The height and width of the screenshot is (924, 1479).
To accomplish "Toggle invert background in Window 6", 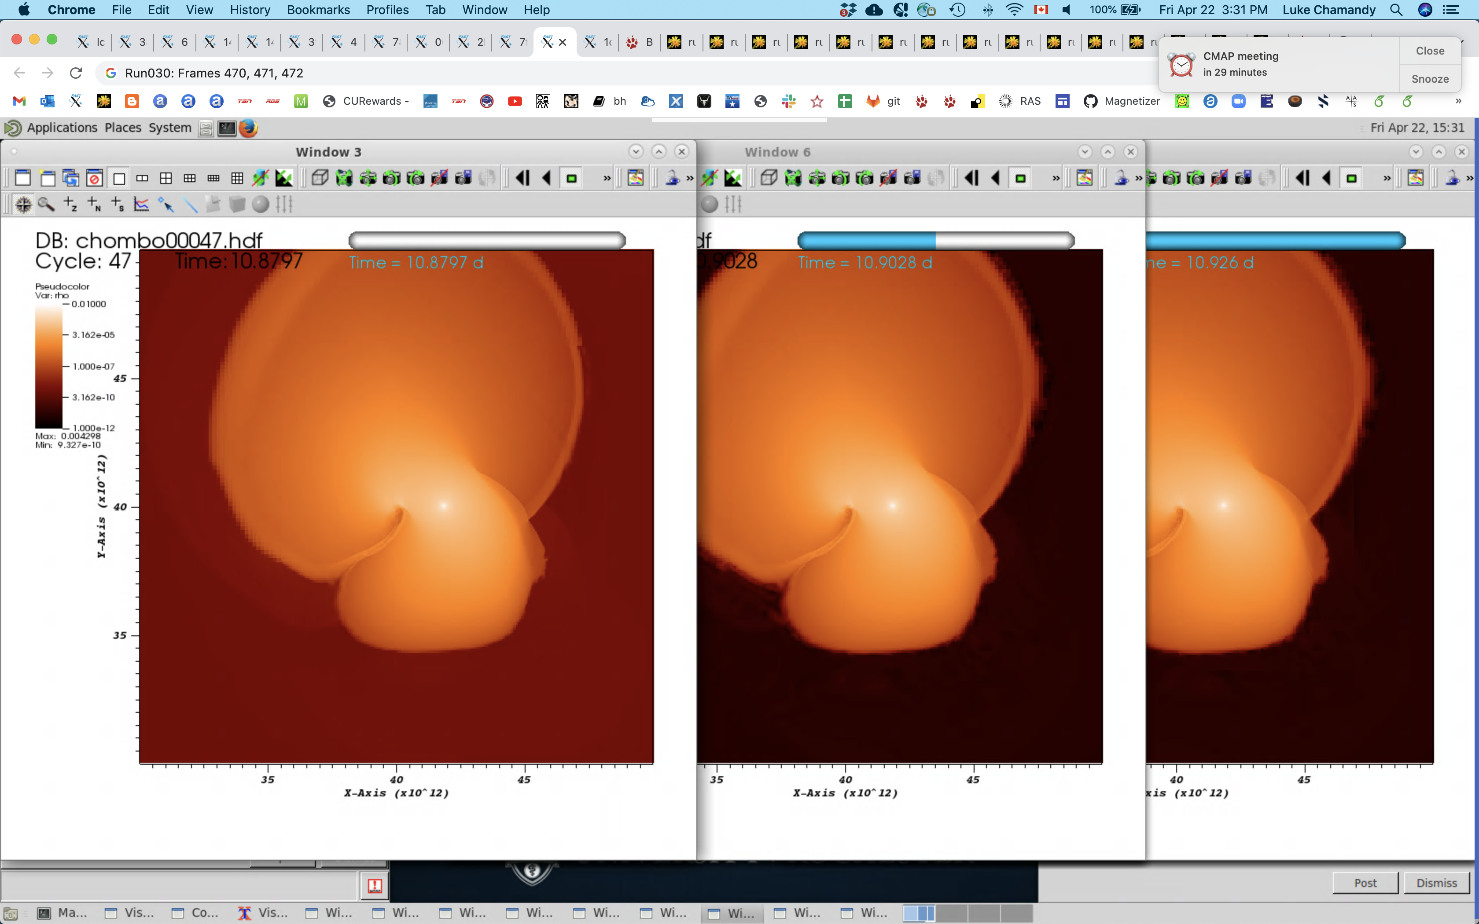I will tap(733, 179).
